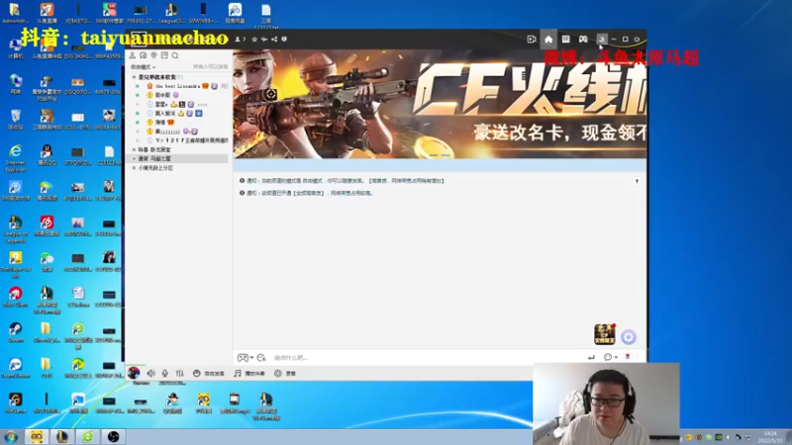Click the play accompaniment music button
Screen dimensions: 792x445
click(x=249, y=374)
